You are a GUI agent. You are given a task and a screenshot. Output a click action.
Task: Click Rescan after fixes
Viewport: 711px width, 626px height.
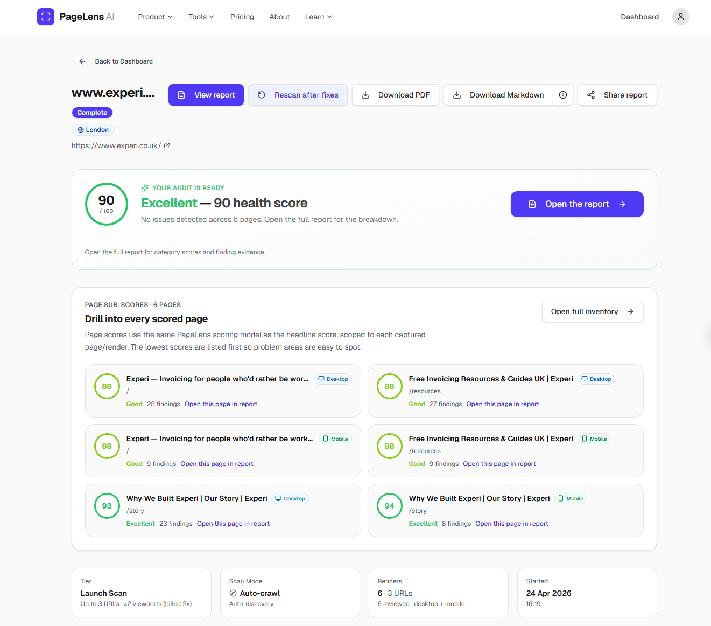[298, 95]
